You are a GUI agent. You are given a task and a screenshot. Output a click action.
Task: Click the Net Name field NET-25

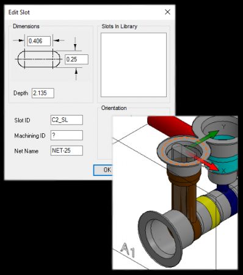pos(67,150)
